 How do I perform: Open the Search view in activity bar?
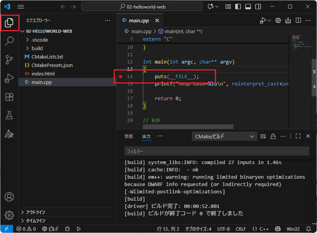pos(9,41)
